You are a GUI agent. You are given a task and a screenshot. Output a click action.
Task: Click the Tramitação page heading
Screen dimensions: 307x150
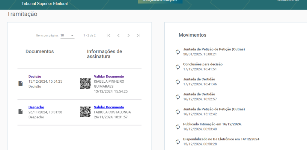pos(22,14)
